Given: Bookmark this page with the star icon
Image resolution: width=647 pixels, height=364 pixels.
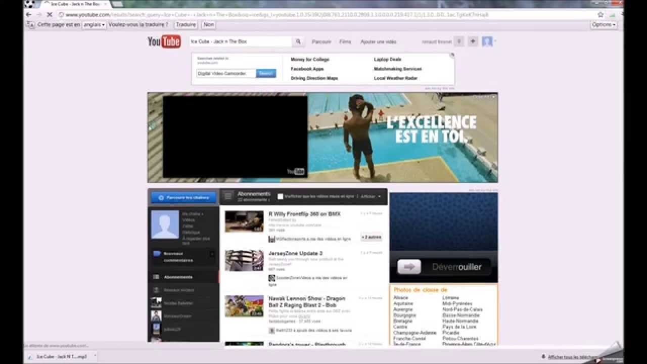Looking at the screenshot, I should click(x=600, y=15).
